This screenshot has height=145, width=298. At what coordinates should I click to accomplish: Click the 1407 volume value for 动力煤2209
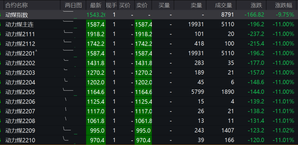(x=227, y=131)
